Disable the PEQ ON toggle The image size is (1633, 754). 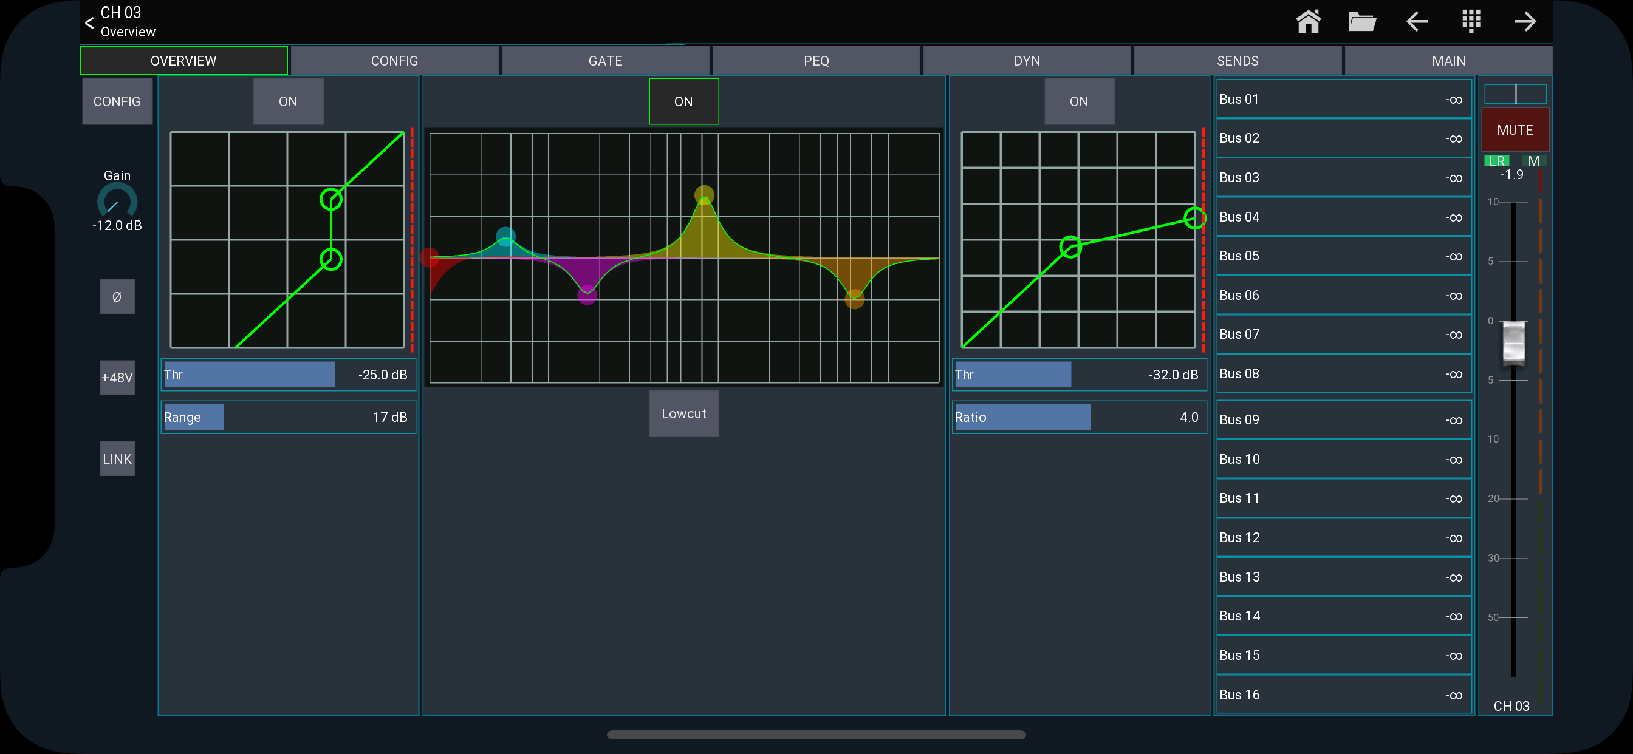pyautogui.click(x=683, y=101)
